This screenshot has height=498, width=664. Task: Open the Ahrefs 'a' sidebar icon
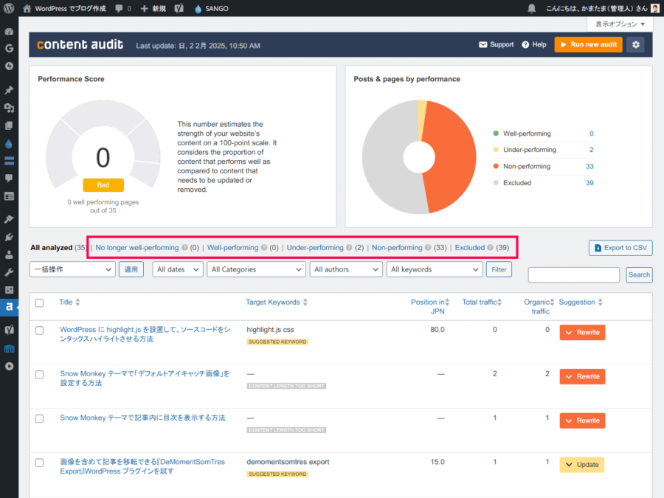[x=9, y=307]
